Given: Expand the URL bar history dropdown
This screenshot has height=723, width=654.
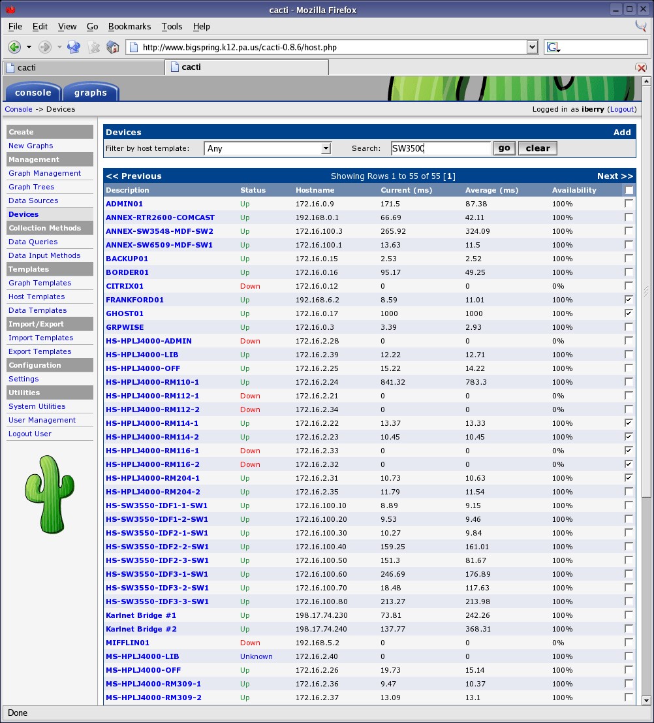Looking at the screenshot, I should coord(532,47).
